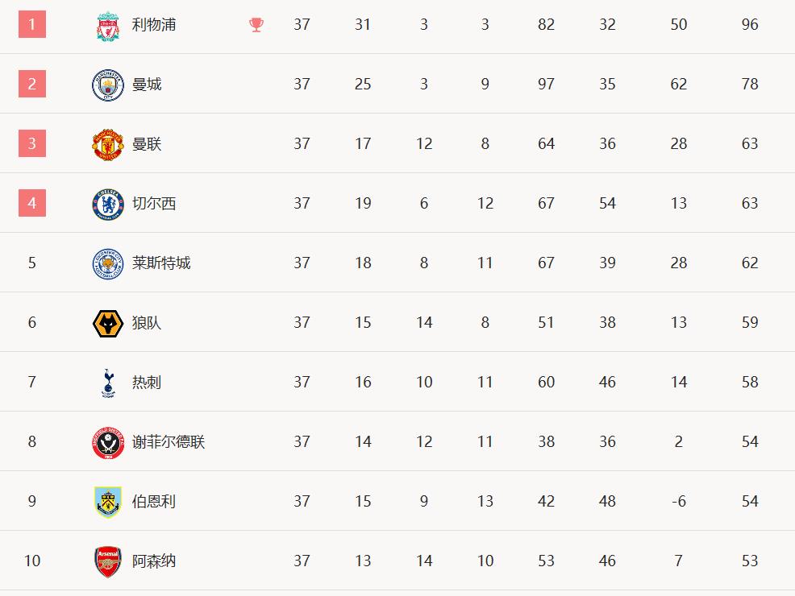The height and width of the screenshot is (596, 795).
Task: Click the 96 points value for 利物浦
Action: click(x=750, y=24)
